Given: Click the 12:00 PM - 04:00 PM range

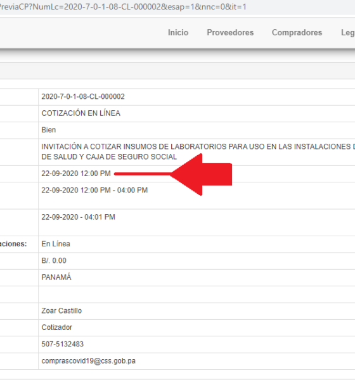Looking at the screenshot, I should click(x=114, y=190).
